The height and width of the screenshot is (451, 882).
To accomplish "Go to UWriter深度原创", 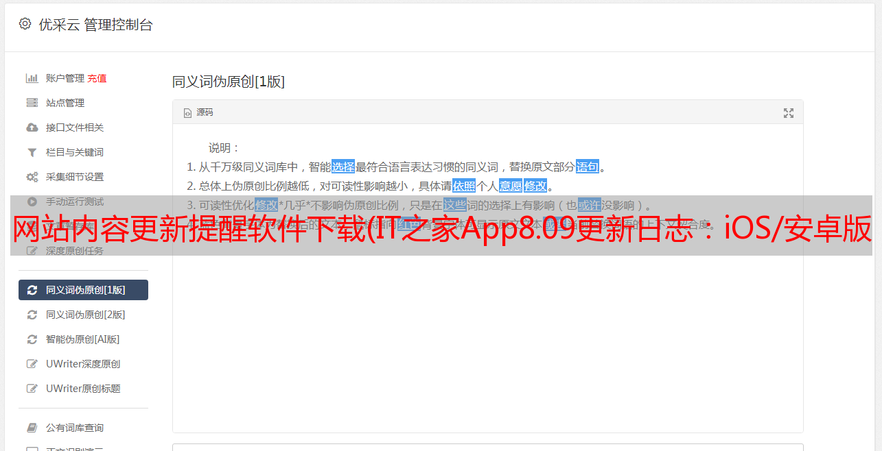I will 83,364.
